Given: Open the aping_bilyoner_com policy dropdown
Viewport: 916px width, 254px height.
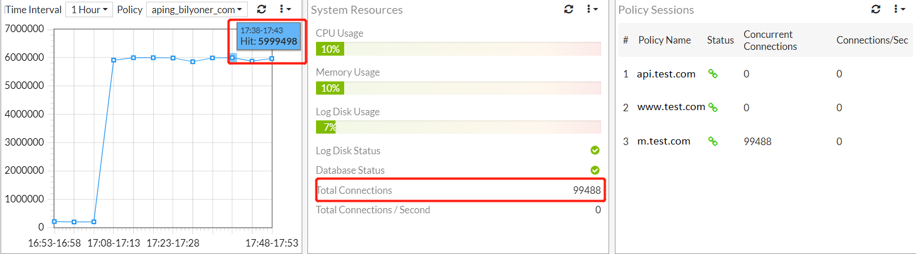Looking at the screenshot, I should pos(197,10).
